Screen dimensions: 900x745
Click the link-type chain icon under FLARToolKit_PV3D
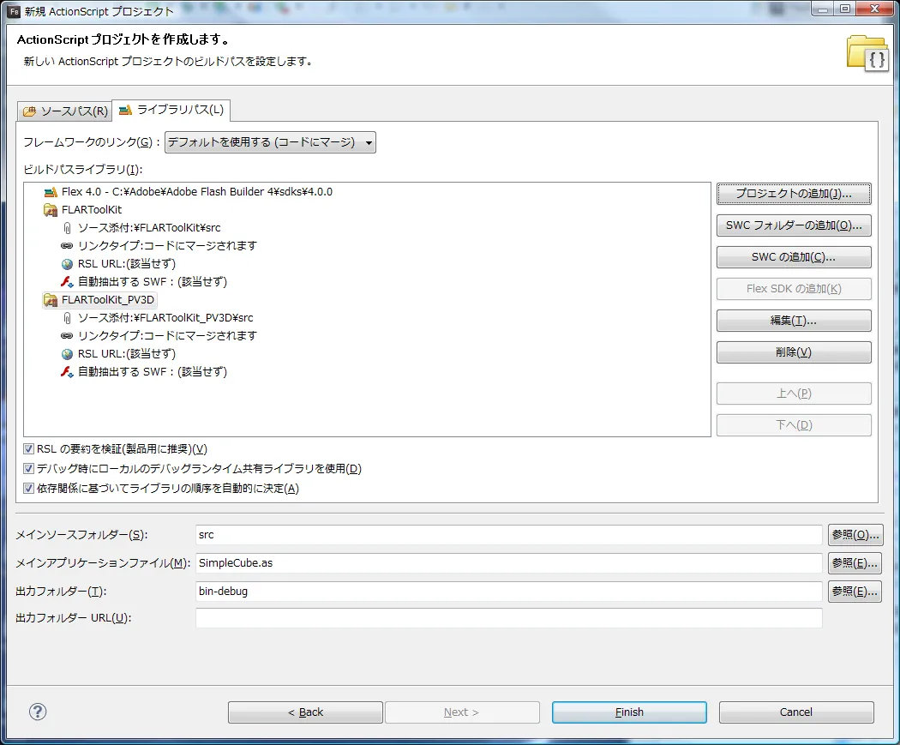click(x=67, y=336)
